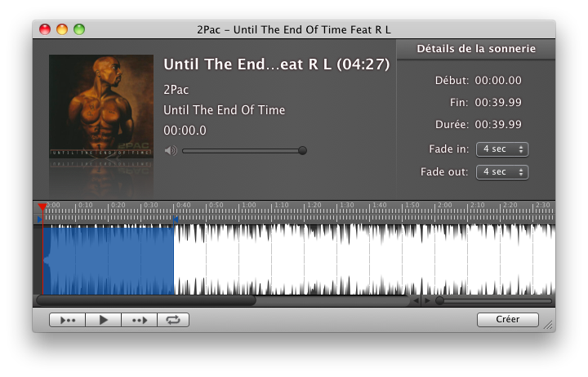Click the volume slider knob
The width and height of the screenshot is (588, 377).
[302, 151]
